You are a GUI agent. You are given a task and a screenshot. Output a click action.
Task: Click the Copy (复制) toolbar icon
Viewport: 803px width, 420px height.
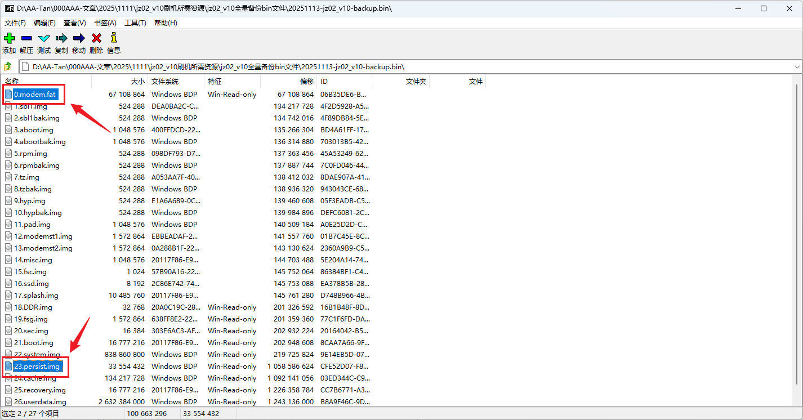(x=61, y=38)
